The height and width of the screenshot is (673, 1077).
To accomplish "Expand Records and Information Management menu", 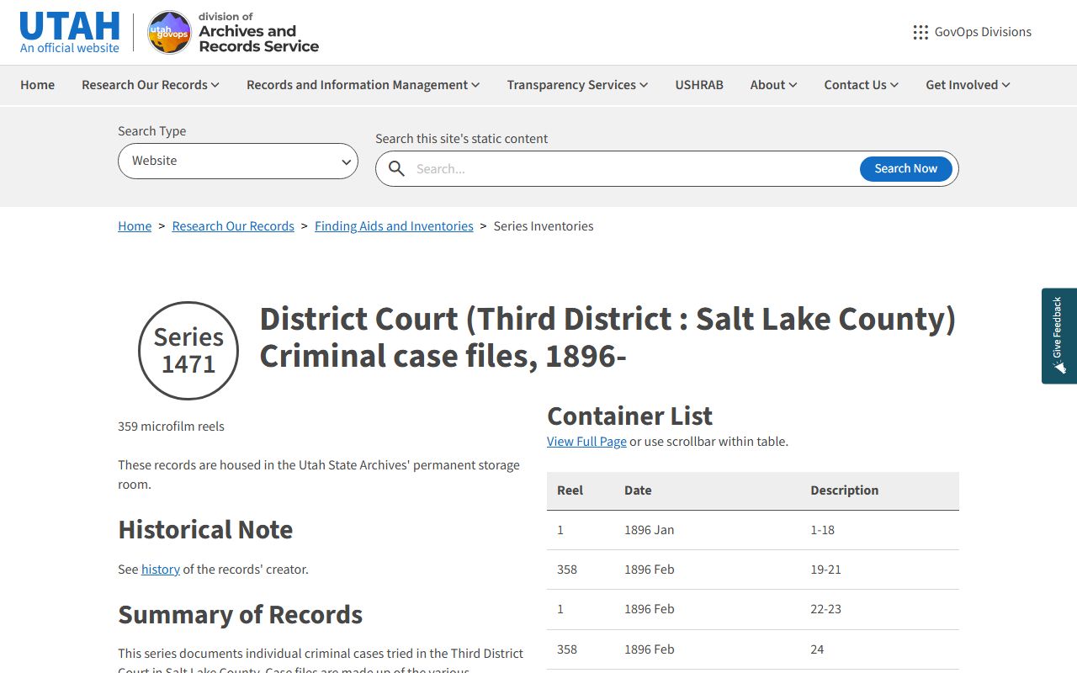I will (363, 85).
